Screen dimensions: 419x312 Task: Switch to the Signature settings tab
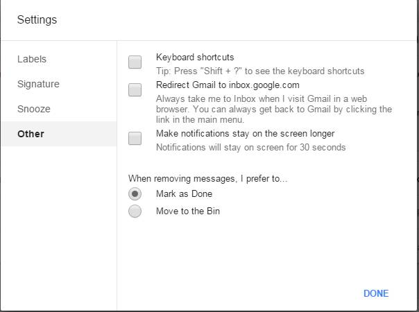pyautogui.click(x=38, y=84)
